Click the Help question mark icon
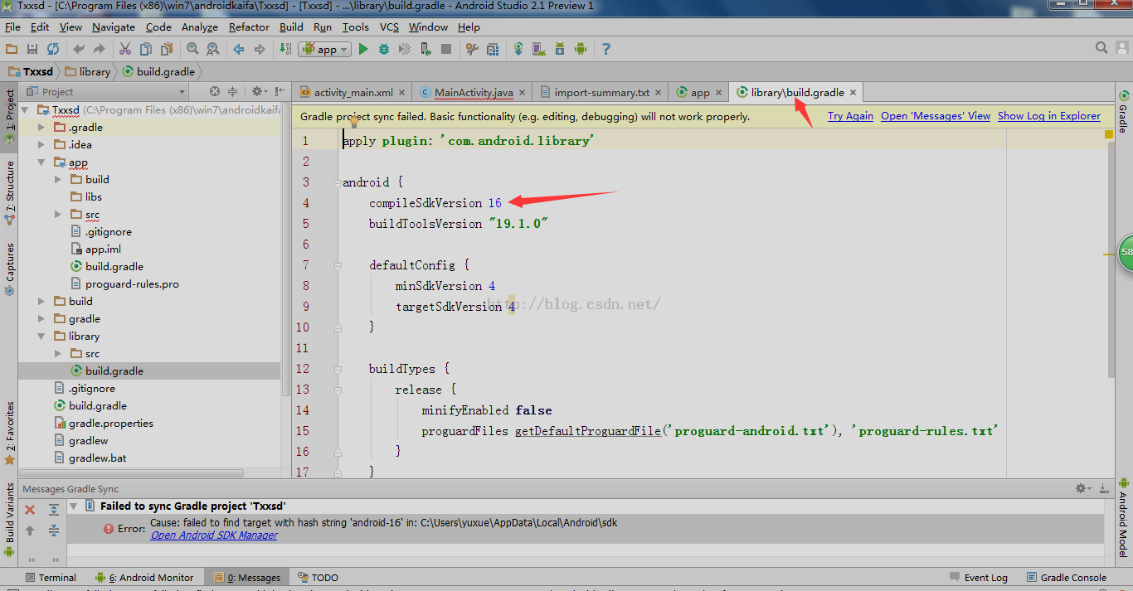Screen dimensions: 1133x591 point(606,50)
